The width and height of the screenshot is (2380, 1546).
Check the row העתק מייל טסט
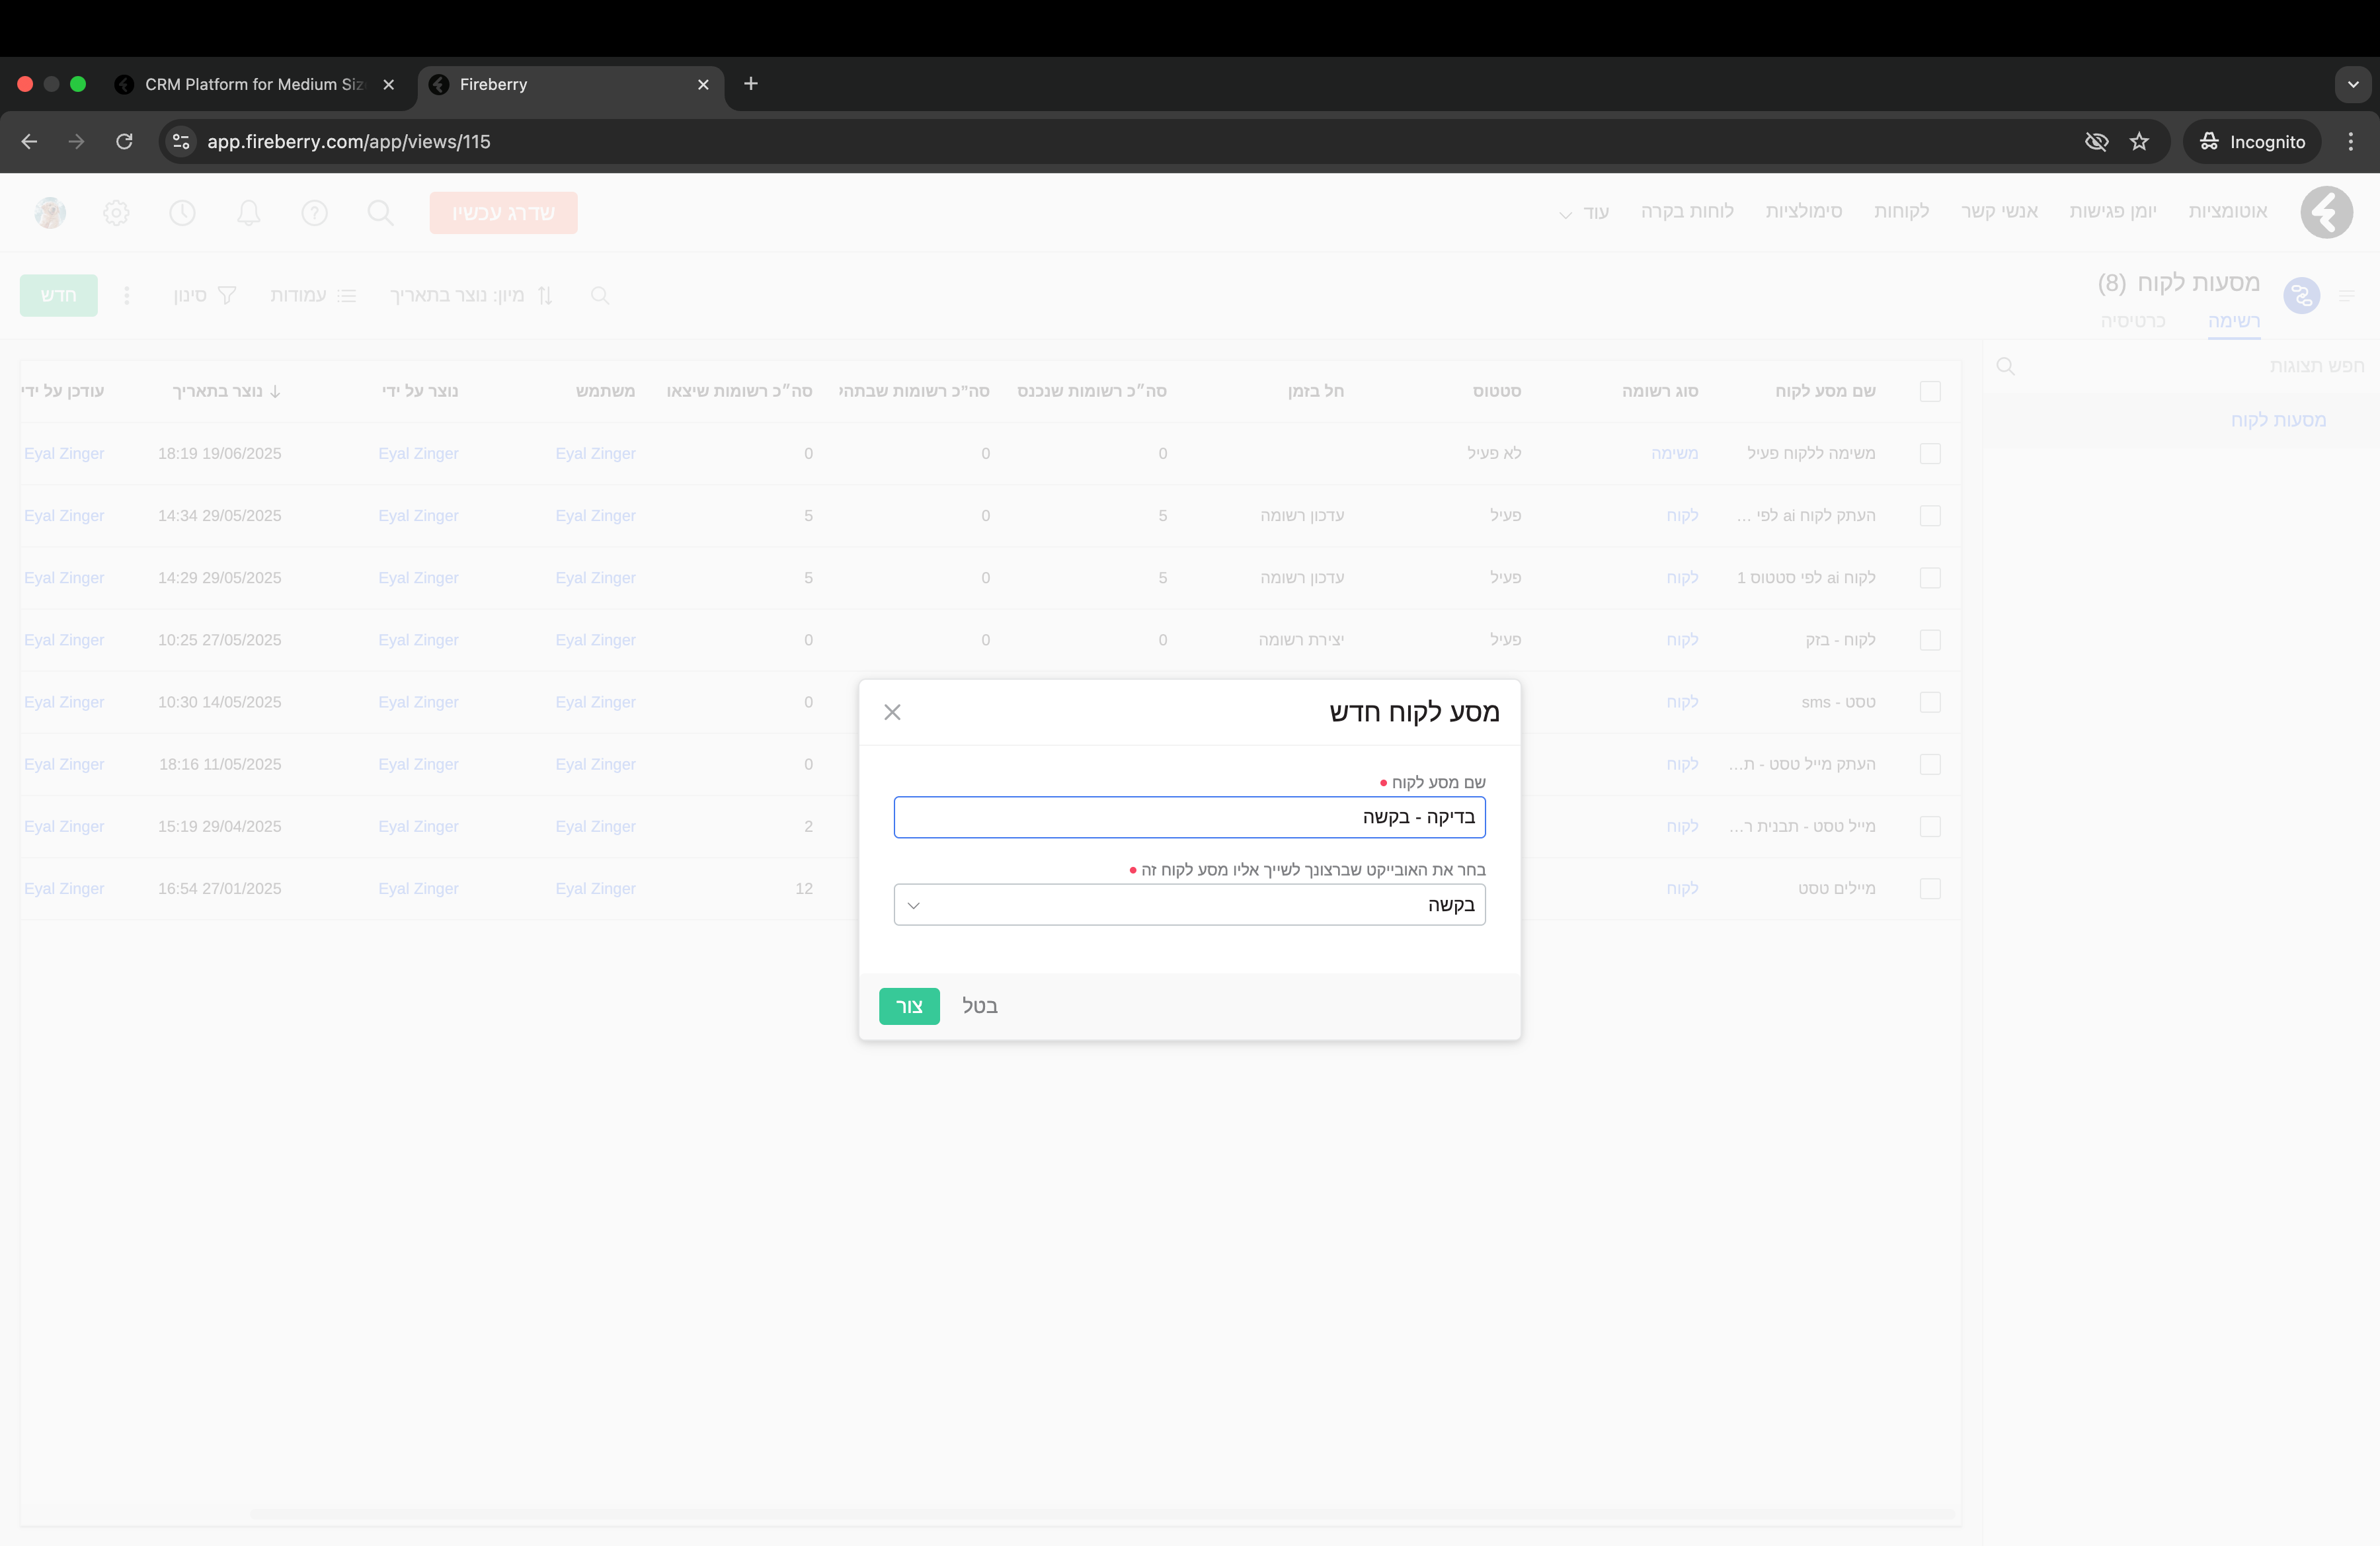pos(1930,764)
